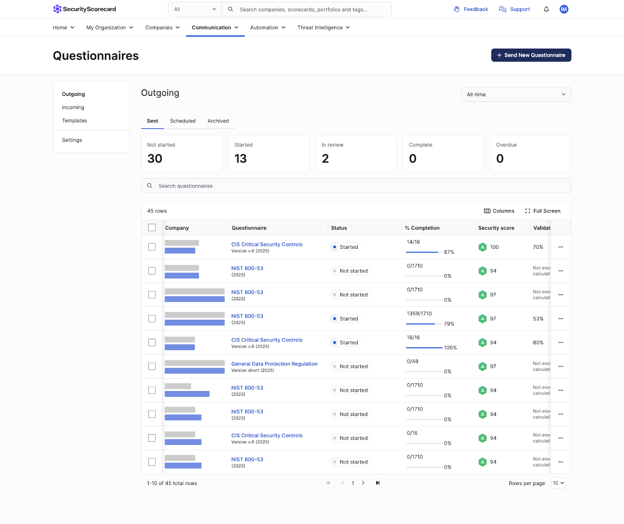This screenshot has height=524, width=624.
Task: Jump to the last page
Action: pos(378,483)
